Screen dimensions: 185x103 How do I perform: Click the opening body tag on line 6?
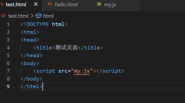[x=30, y=63]
